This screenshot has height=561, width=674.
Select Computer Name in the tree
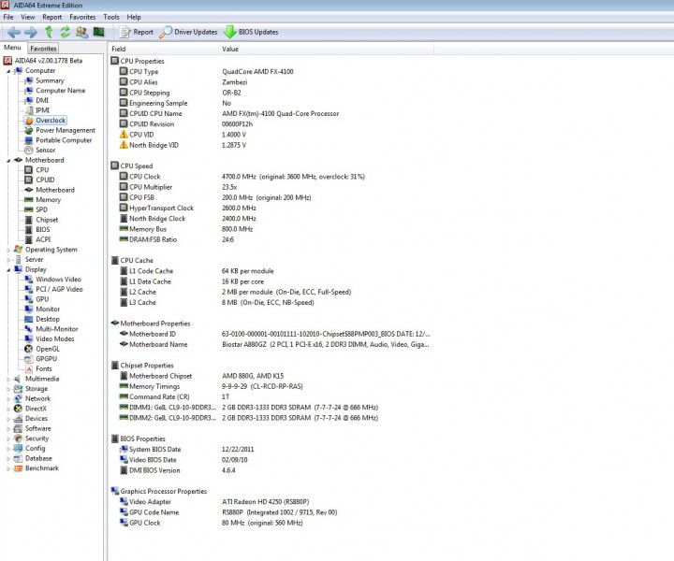coord(60,90)
